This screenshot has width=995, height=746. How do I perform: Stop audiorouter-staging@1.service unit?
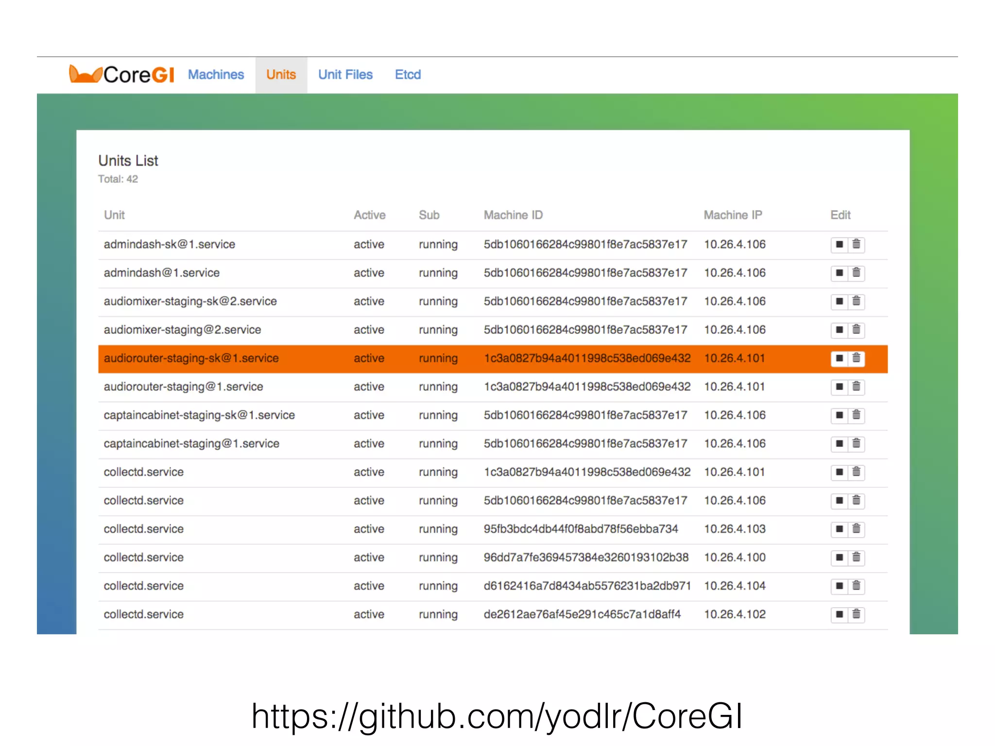[x=839, y=387]
